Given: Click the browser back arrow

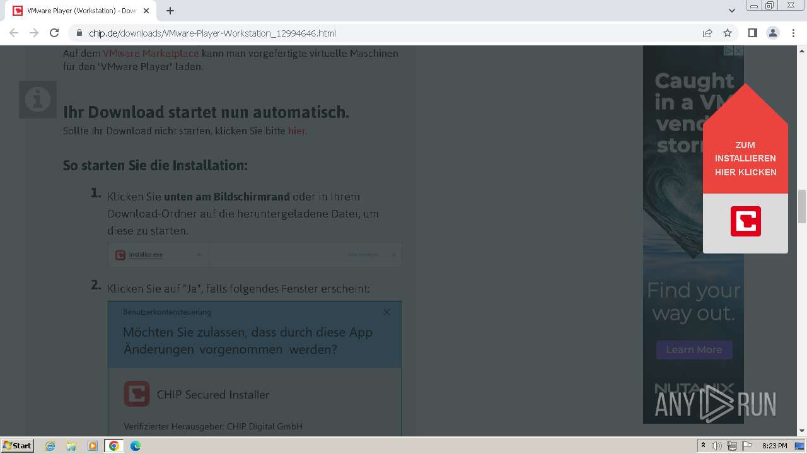Looking at the screenshot, I should point(14,33).
